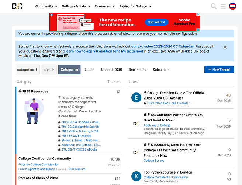Open learn how to apply & audition link
The height and width of the screenshot is (185, 242).
pyautogui.click(x=104, y=51)
